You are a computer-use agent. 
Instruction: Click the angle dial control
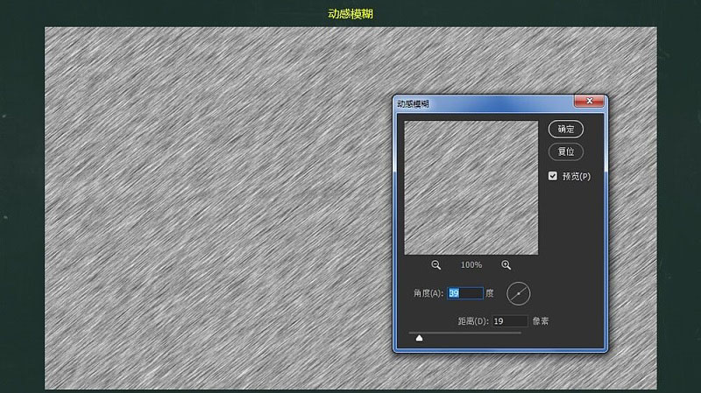tap(518, 293)
